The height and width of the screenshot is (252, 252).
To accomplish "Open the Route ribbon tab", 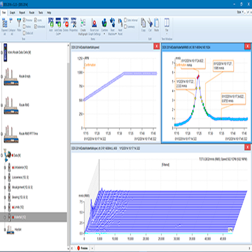I will pyautogui.click(x=32, y=12).
